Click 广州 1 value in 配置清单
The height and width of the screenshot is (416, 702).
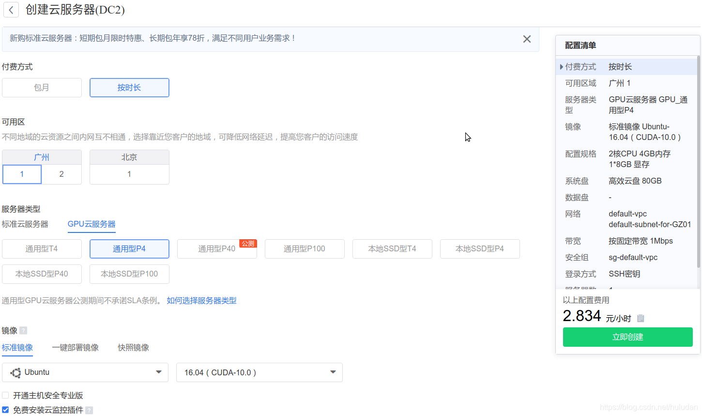[x=620, y=83]
